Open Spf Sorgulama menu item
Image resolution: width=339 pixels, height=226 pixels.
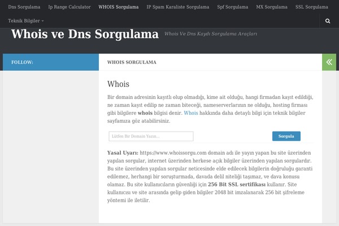233,7
